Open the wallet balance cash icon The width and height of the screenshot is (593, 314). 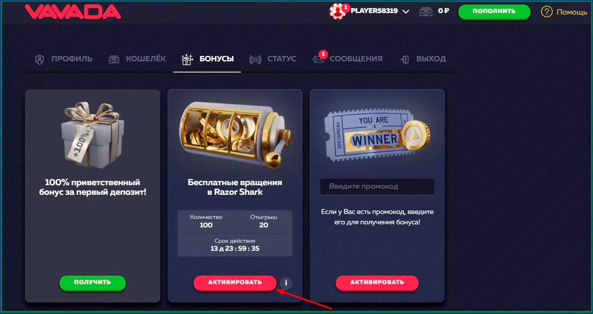click(x=426, y=12)
